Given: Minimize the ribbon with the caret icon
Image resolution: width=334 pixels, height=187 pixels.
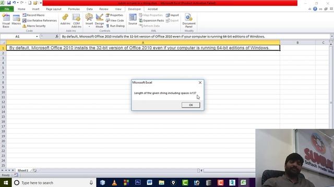Looking at the screenshot, I should [309, 9].
